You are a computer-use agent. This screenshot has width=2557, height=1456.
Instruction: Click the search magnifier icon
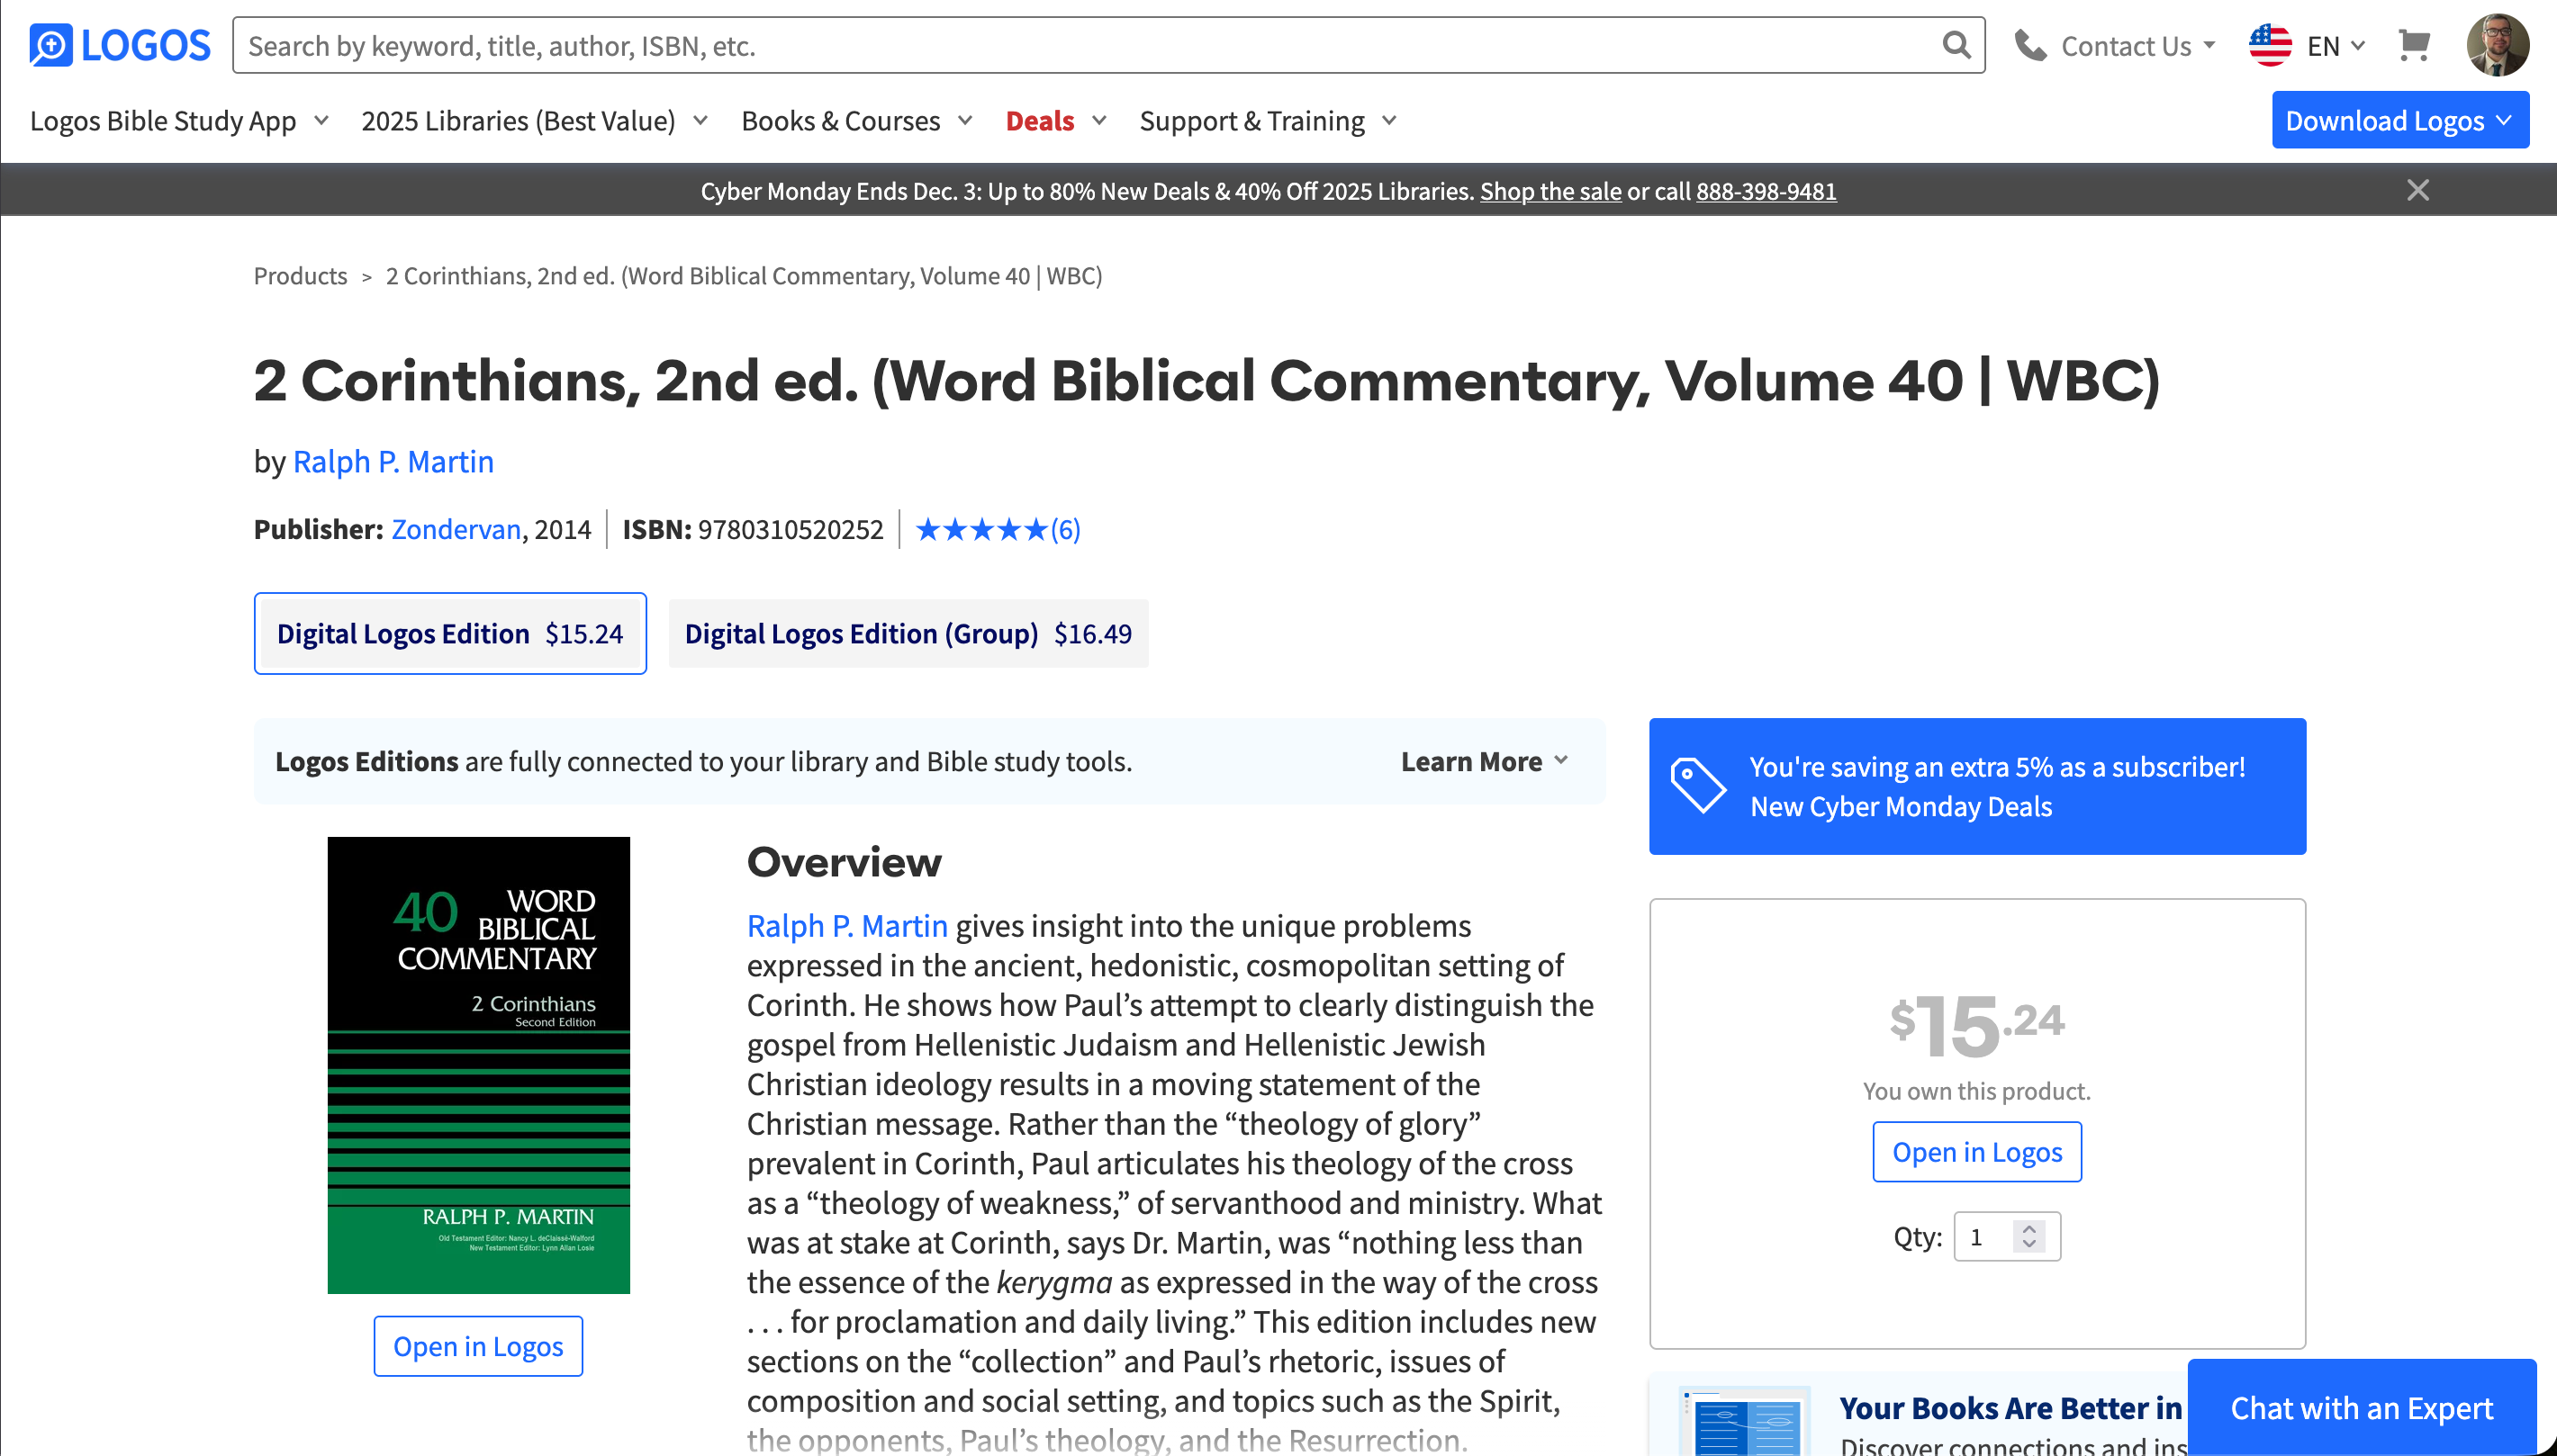point(1956,45)
